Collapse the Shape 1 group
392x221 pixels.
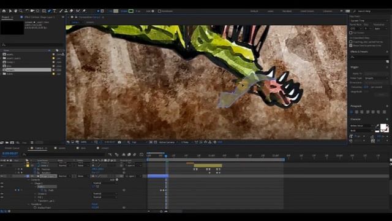(x=32, y=184)
